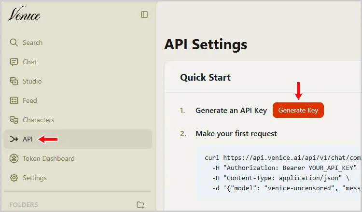Click the Studio media icon
The height and width of the screenshot is (212, 362).
14,81
